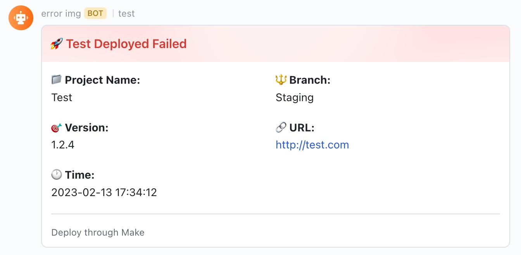Click the trident icon beside Branch

tap(281, 80)
